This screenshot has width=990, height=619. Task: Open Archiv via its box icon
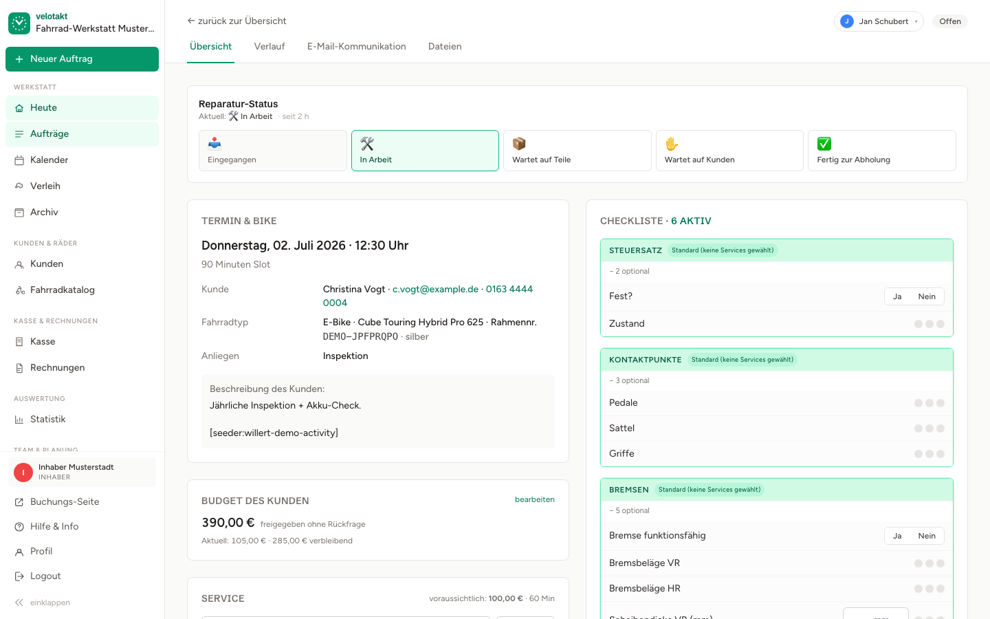(19, 213)
